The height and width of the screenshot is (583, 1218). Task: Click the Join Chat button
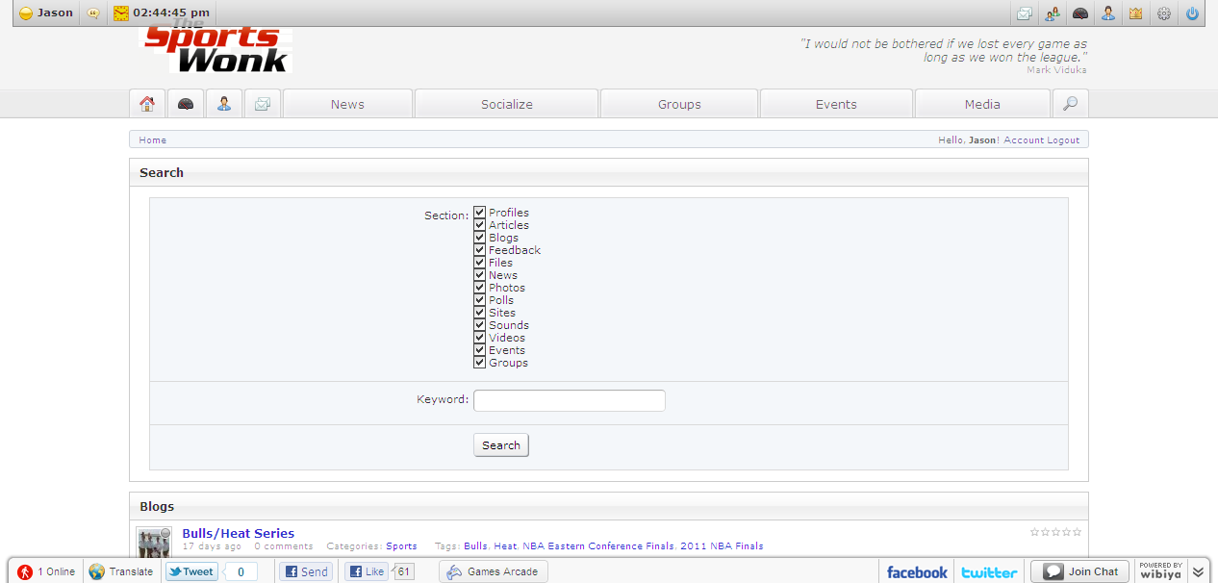tap(1080, 571)
